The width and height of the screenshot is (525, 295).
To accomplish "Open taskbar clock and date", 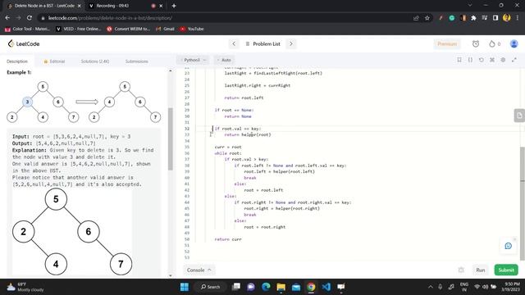I will point(510,287).
